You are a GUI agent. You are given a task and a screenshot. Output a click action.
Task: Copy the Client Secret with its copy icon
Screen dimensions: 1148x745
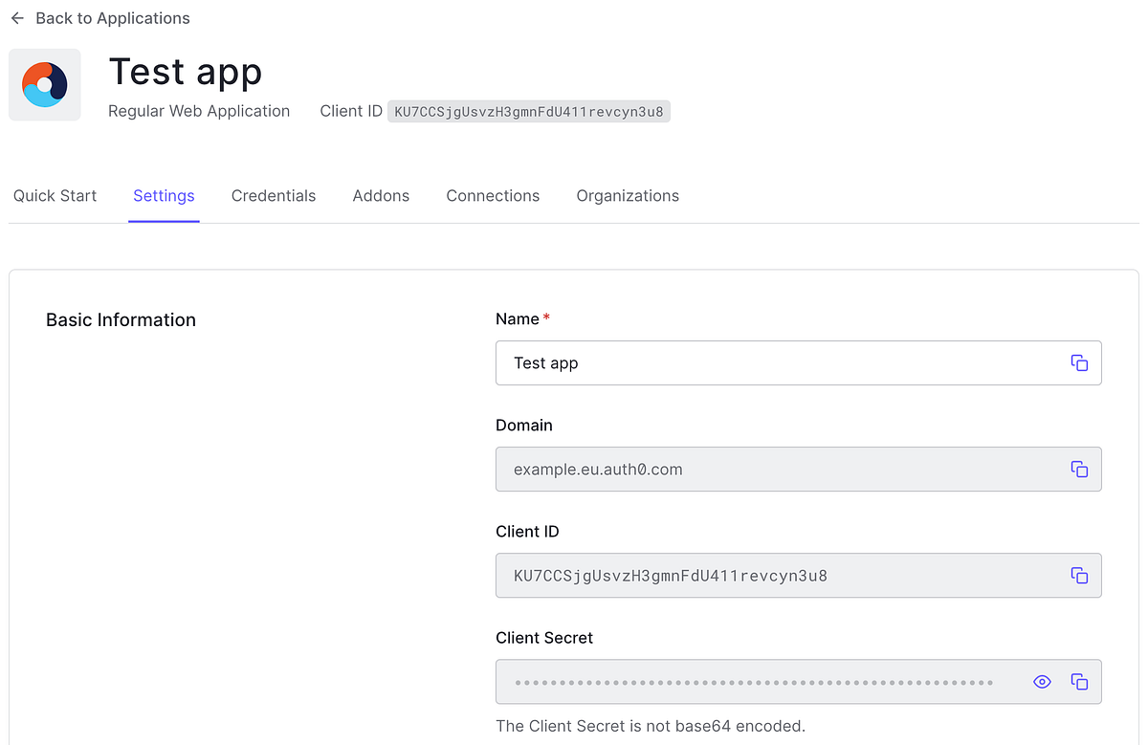pos(1079,682)
